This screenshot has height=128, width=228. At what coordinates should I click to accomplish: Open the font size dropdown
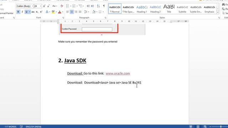pos(41,6)
